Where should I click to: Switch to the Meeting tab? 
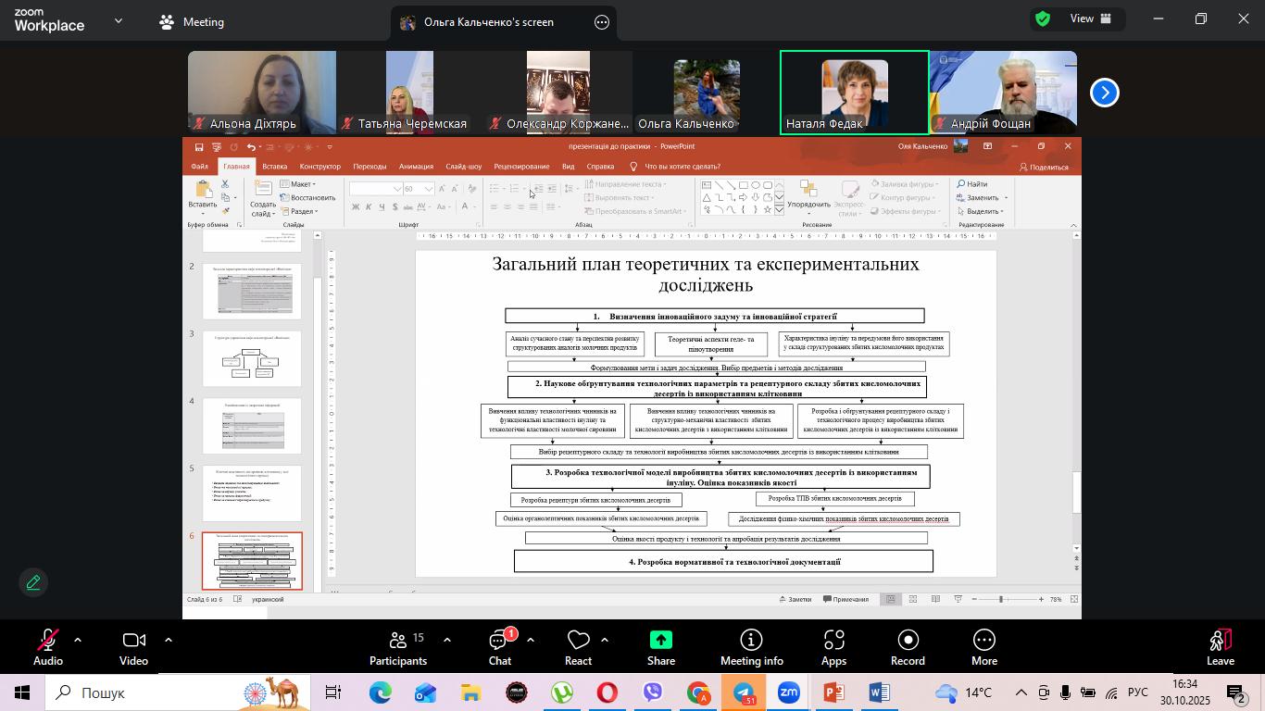point(192,21)
